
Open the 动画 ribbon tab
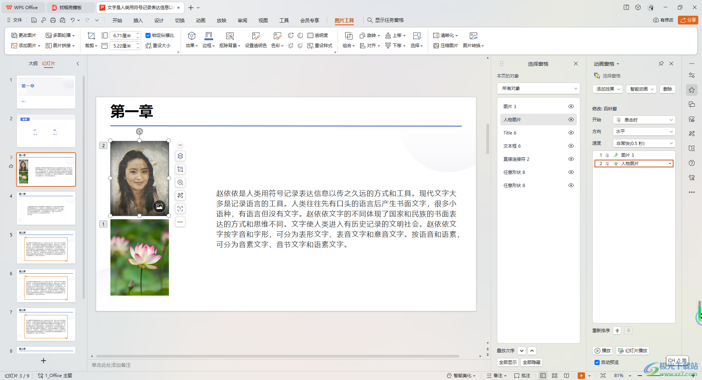tap(200, 20)
